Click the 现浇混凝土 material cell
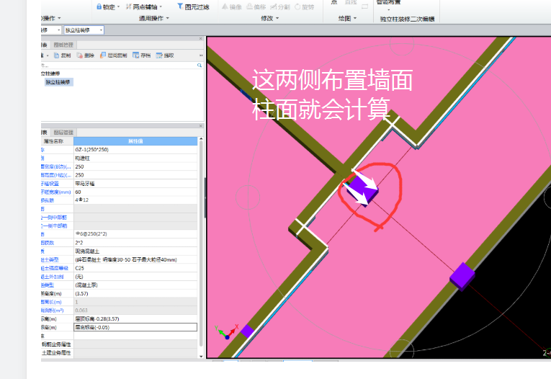The width and height of the screenshot is (551, 379). (x=135, y=251)
